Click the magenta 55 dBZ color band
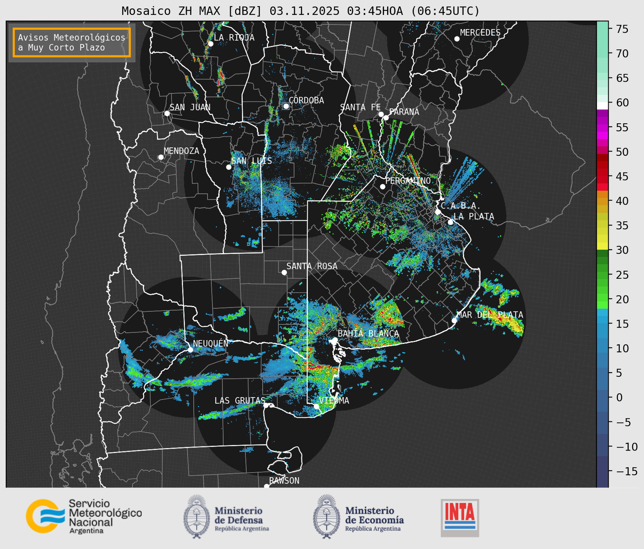Screen dimensions: 644x549 pos(602,128)
